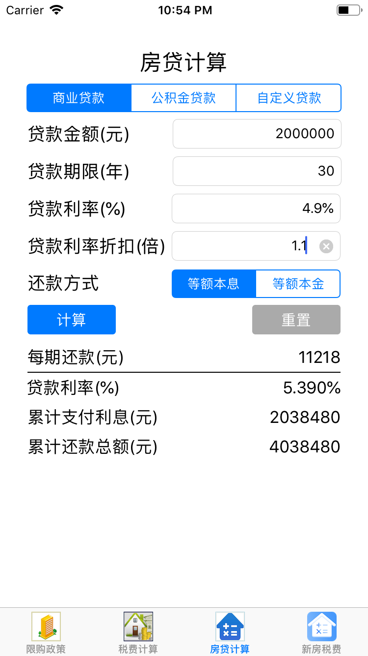Tap the 贷款期限 field showing 30
The height and width of the screenshot is (656, 368).
(x=257, y=171)
